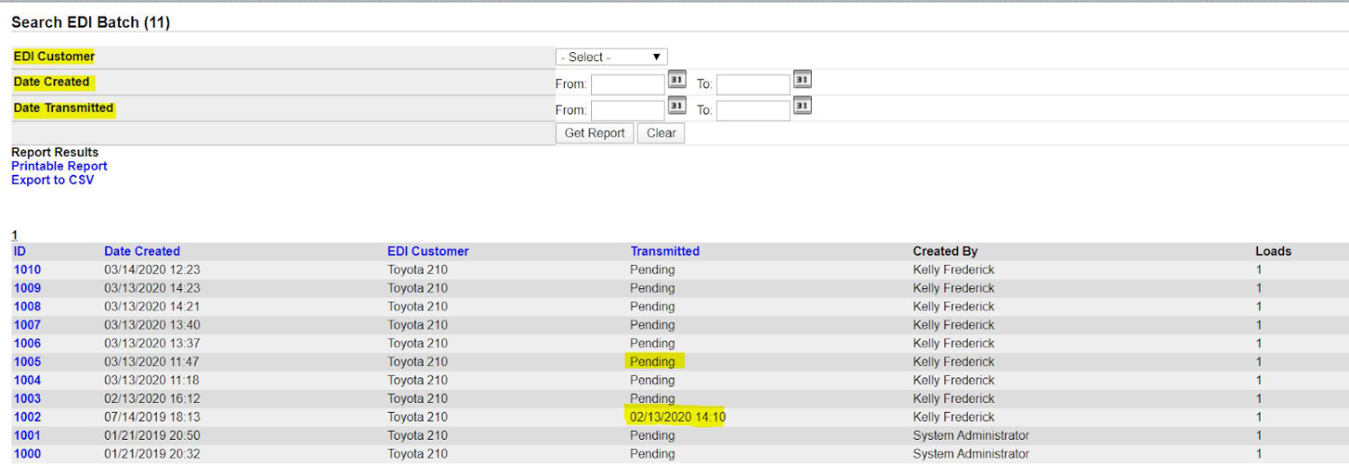Click the Created By column header
This screenshot has width=1349, height=465.
point(945,251)
